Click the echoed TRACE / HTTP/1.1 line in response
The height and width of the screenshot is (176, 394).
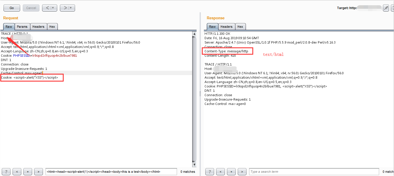218,64
